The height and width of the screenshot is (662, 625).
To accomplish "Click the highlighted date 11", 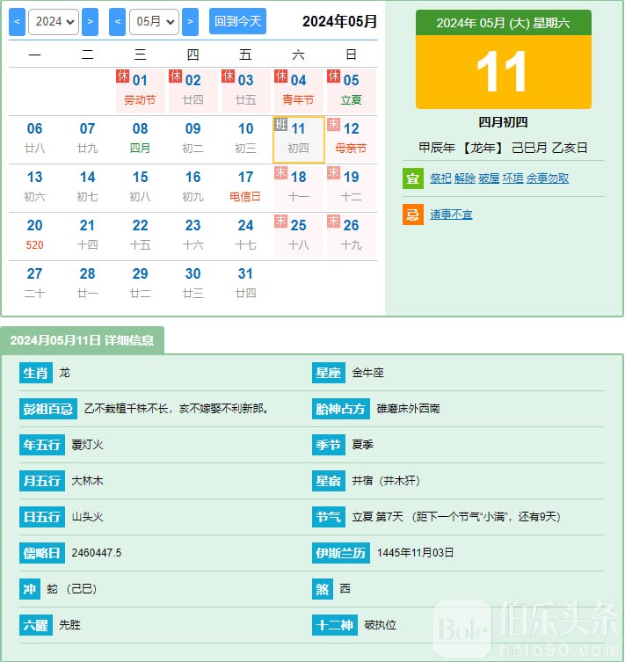I will click(298, 139).
